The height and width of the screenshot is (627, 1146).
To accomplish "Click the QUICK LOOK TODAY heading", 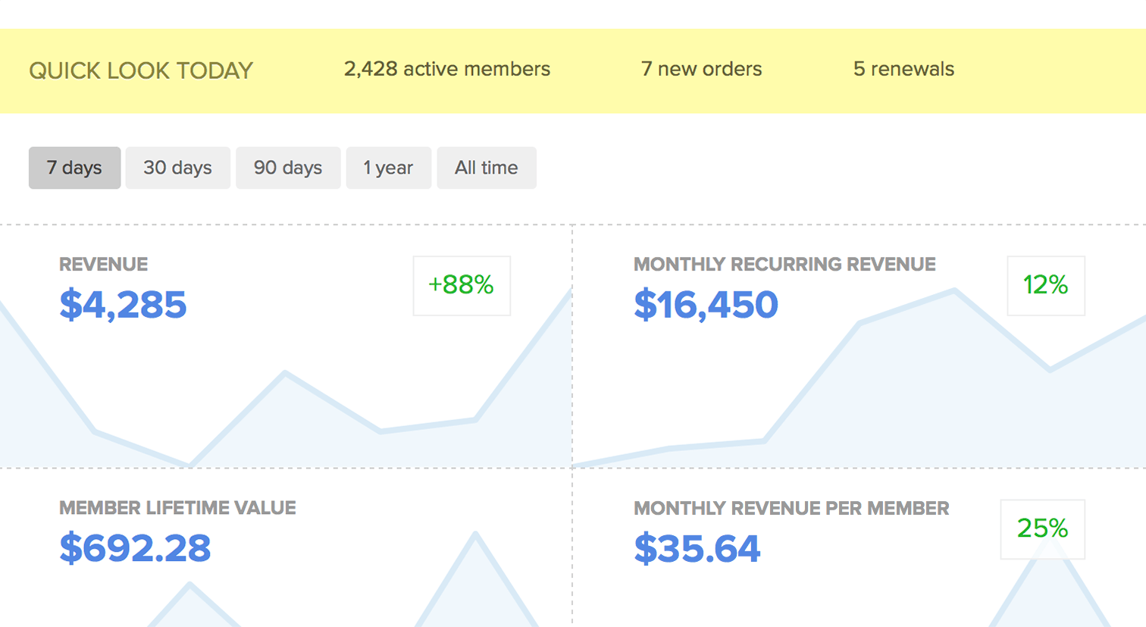I will (x=140, y=71).
